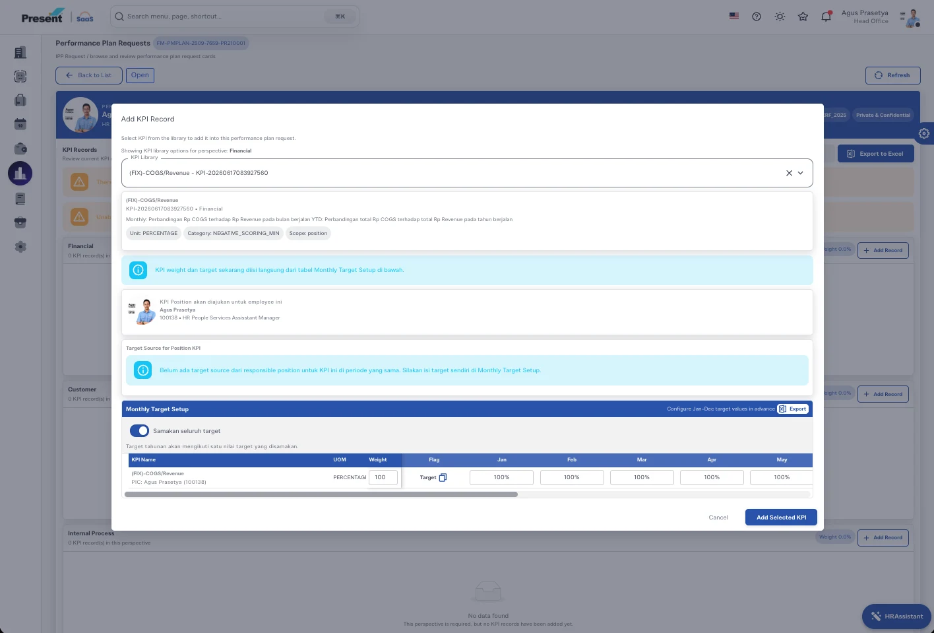Click the Weight input field showing 100
Viewport: 934px width, 633px height.
(383, 477)
